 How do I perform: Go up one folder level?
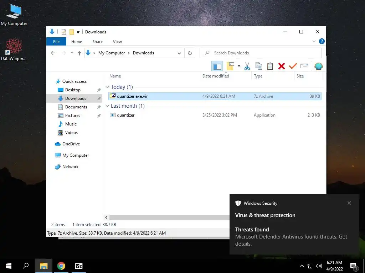pos(79,53)
